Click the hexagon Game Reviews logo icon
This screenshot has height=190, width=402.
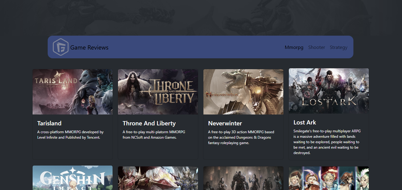pyautogui.click(x=61, y=47)
